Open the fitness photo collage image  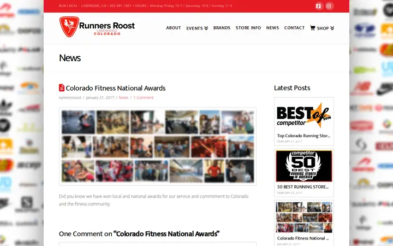158,147
